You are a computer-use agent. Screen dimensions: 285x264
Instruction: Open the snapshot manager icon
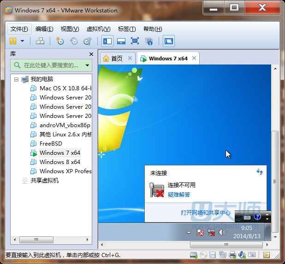87,41
